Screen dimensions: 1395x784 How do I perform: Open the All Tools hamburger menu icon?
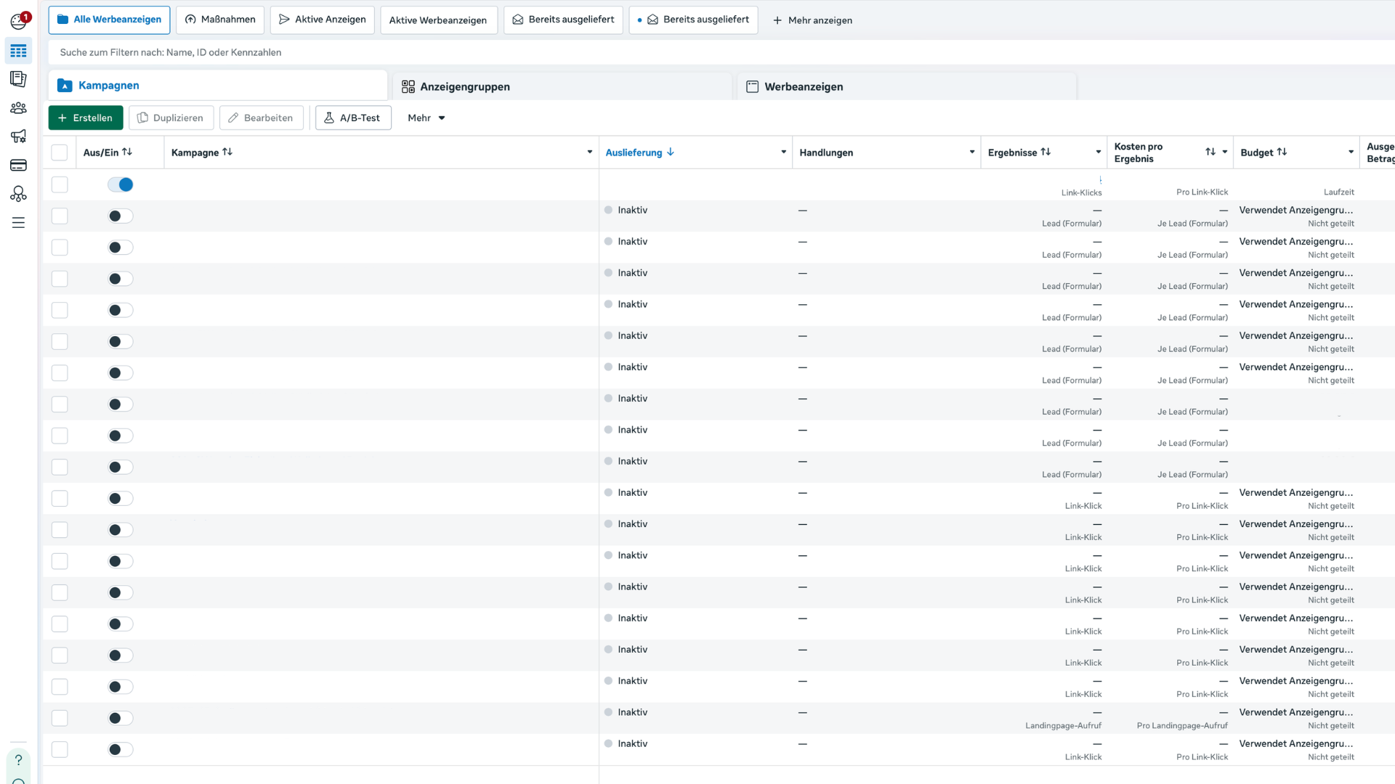pyautogui.click(x=18, y=223)
